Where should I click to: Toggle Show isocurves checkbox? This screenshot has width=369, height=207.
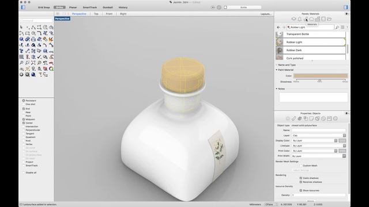(301, 190)
